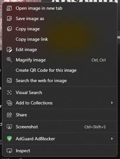
Task: Expand the Add to Collections submenu arrow
Action: tap(112, 103)
